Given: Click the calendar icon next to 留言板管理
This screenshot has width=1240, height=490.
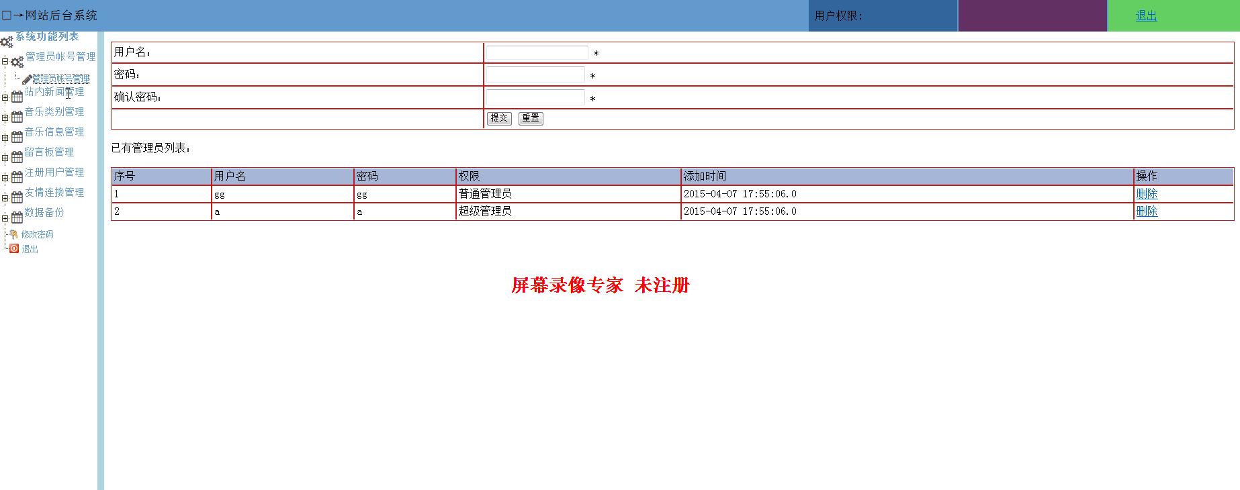Looking at the screenshot, I should point(17,158).
